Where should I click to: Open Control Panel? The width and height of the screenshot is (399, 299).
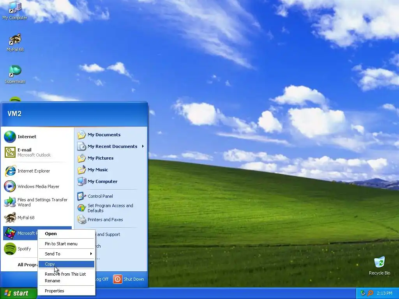coord(111,196)
